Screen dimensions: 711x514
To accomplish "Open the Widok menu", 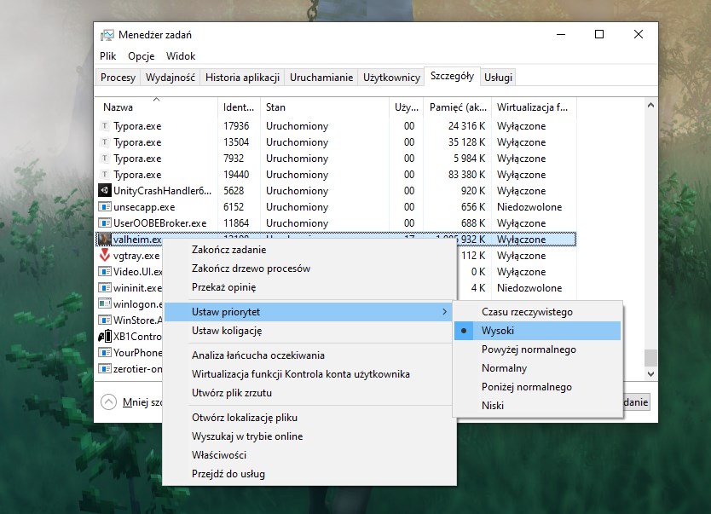I will click(181, 56).
